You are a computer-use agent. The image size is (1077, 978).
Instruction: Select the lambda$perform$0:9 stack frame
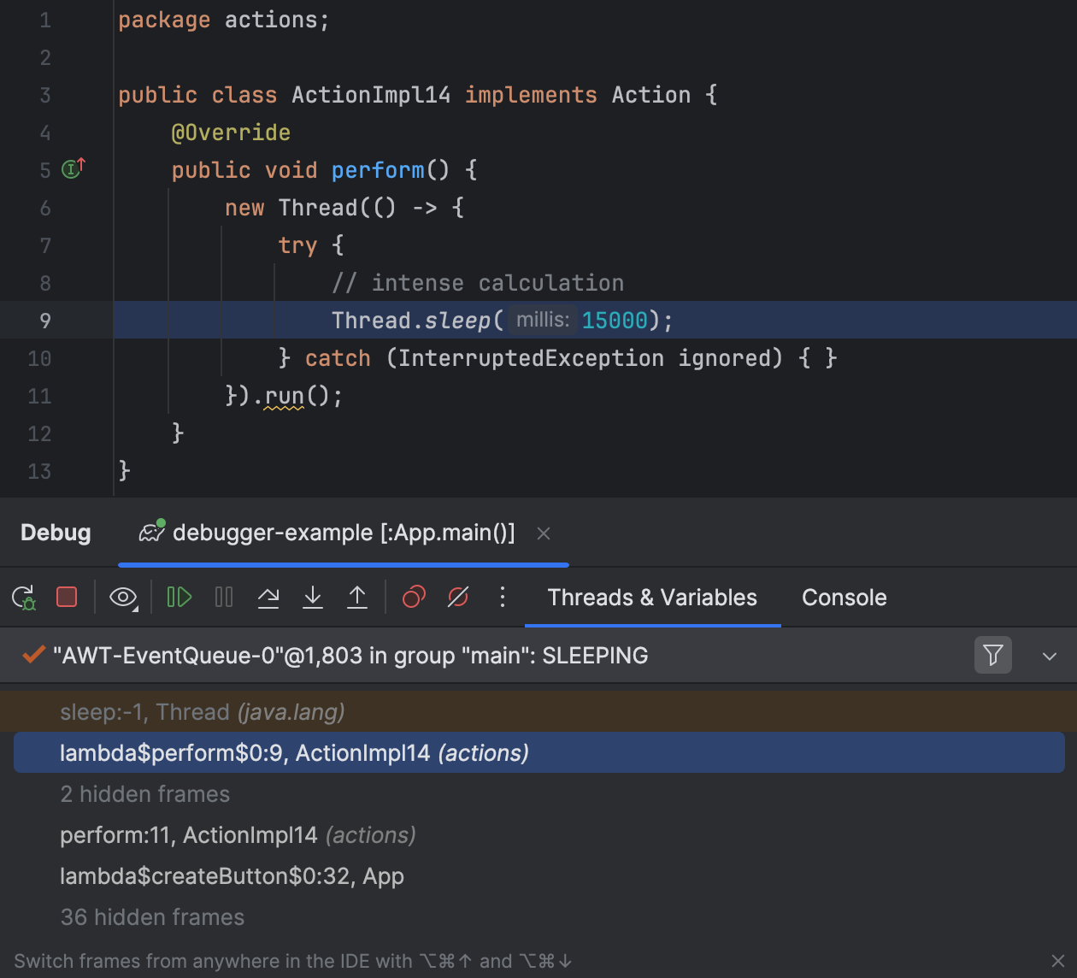point(294,752)
